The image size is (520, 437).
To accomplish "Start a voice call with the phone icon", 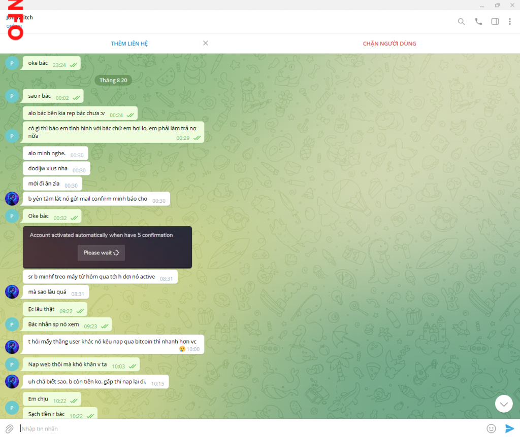I will point(478,22).
